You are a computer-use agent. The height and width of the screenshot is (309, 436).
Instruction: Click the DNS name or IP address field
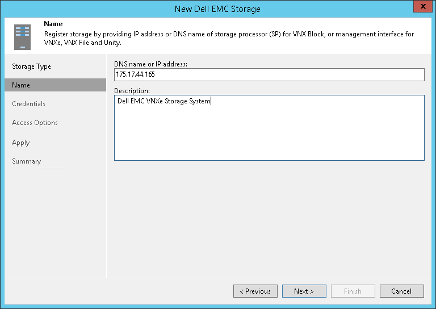click(x=269, y=75)
